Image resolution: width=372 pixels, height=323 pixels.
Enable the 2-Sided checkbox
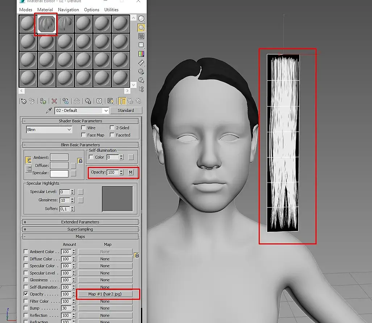pyautogui.click(x=112, y=127)
